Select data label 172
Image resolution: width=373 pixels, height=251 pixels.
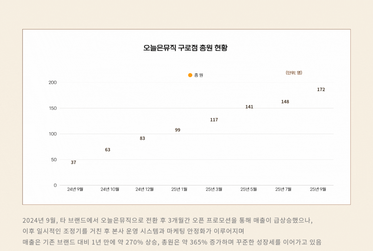321,89
